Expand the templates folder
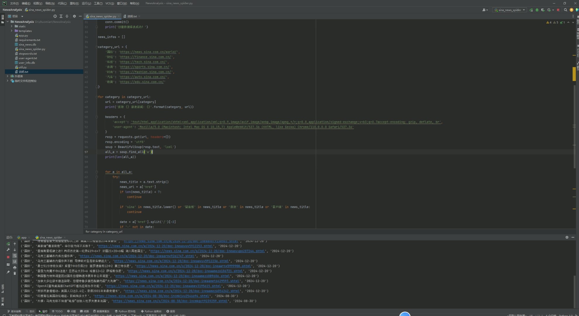 tap(12, 31)
